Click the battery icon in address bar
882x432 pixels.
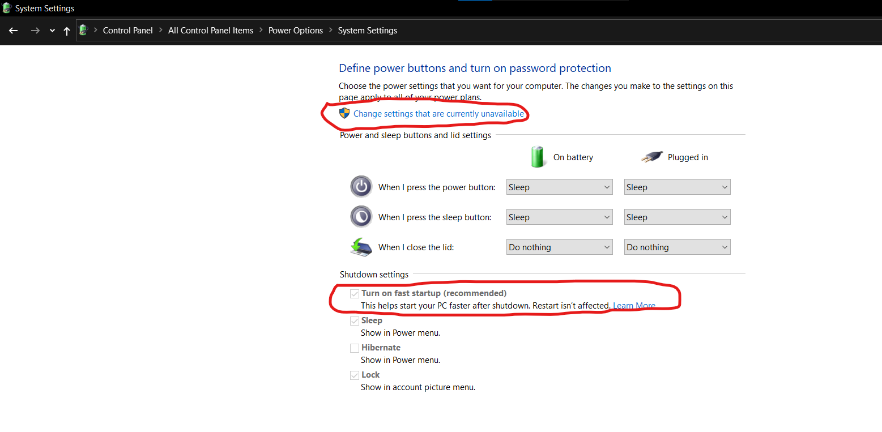[84, 31]
